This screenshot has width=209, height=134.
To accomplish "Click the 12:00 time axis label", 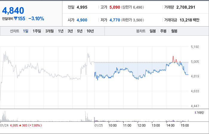I will (x=142, y=125).
